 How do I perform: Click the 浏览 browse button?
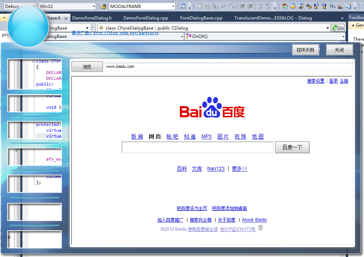click(87, 67)
